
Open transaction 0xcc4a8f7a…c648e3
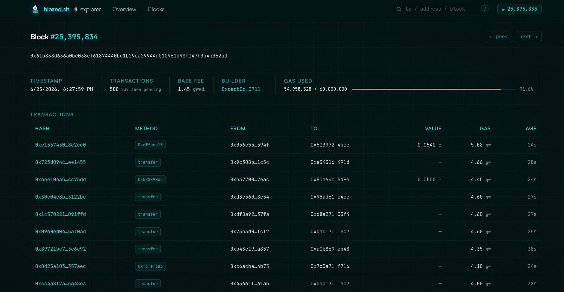pos(60,284)
